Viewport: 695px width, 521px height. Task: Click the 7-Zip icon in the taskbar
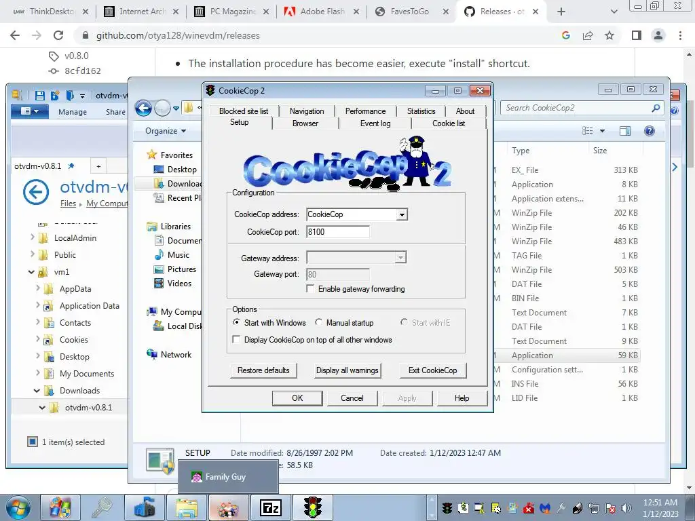click(270, 507)
